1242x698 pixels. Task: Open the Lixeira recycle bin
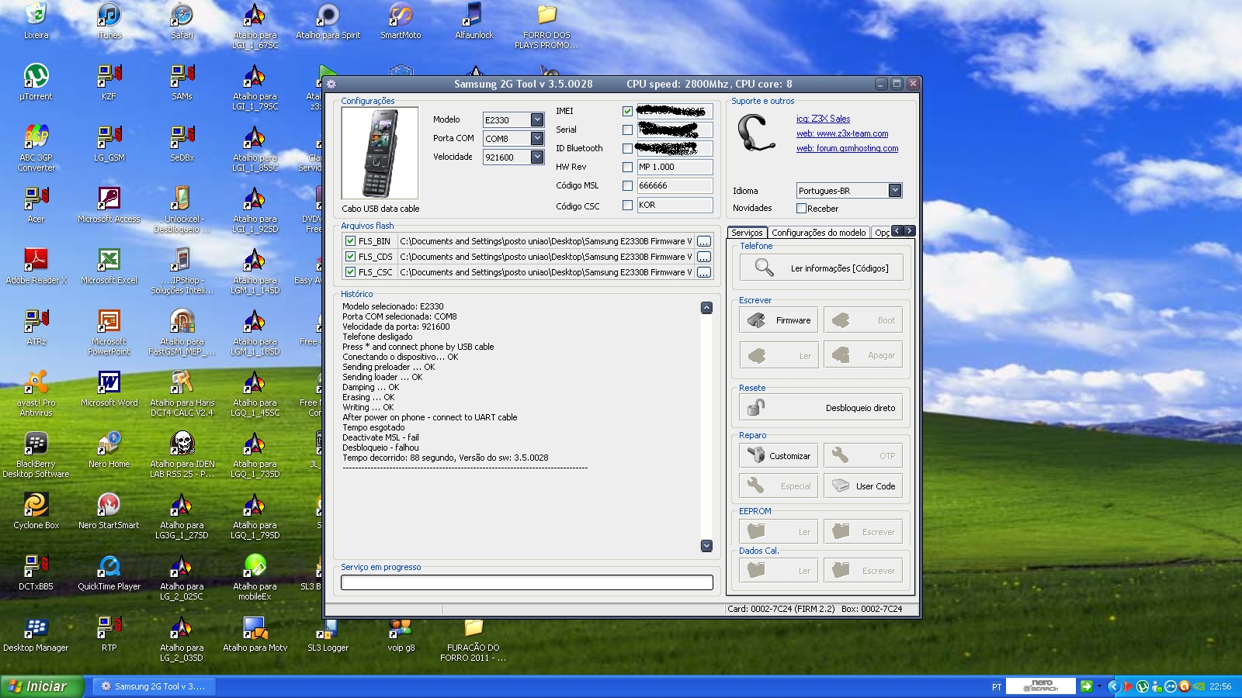click(36, 21)
